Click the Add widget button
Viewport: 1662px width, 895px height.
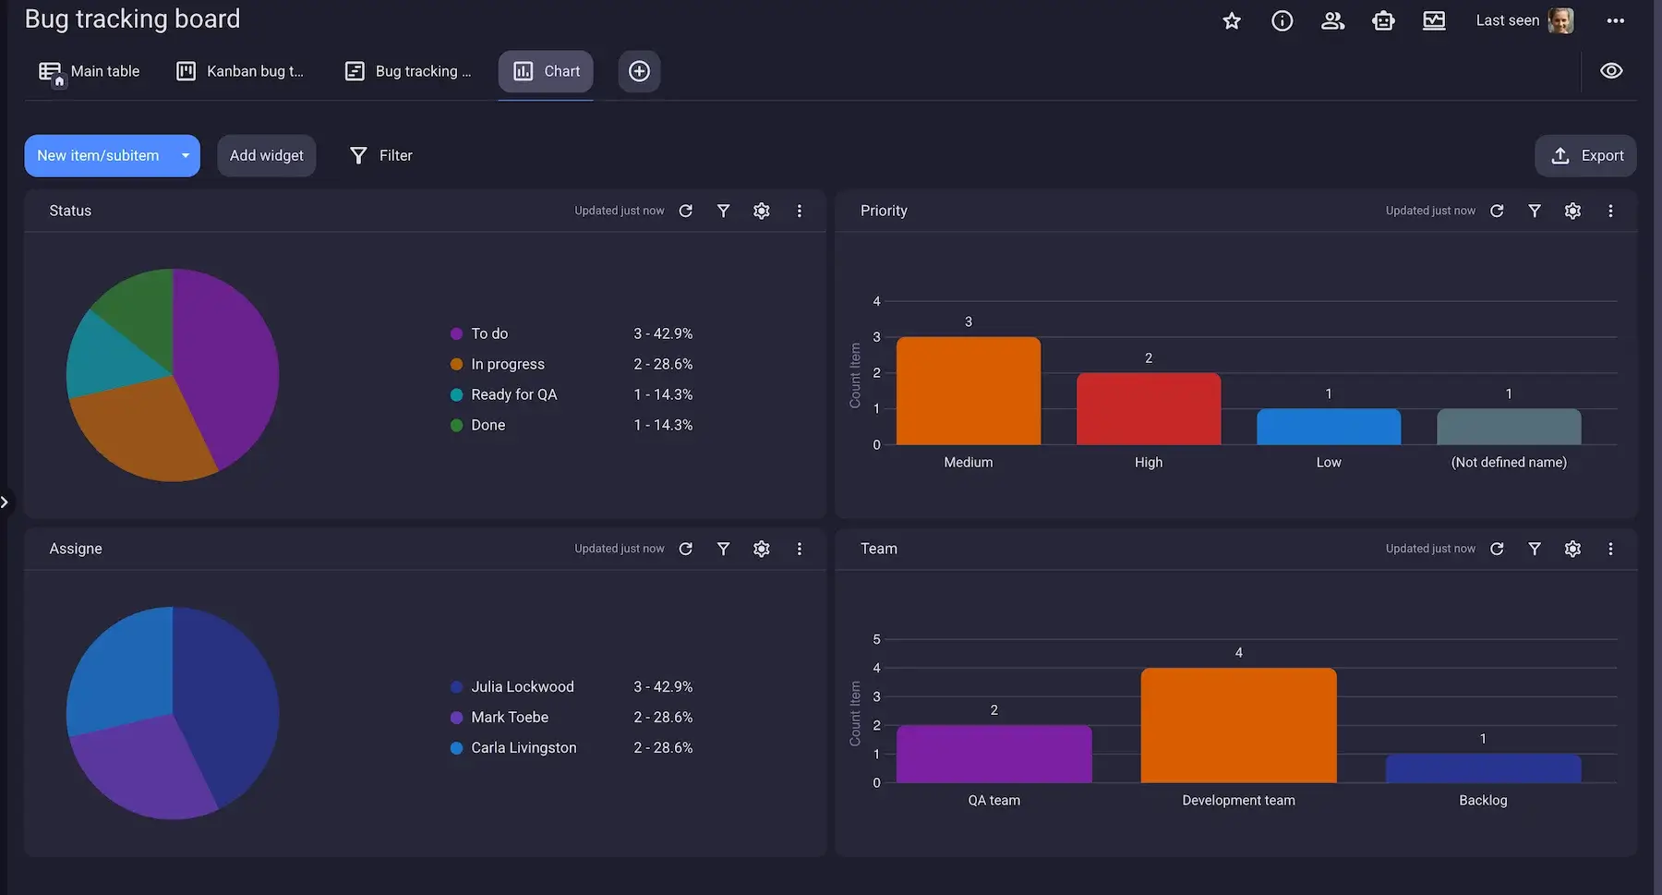click(267, 156)
